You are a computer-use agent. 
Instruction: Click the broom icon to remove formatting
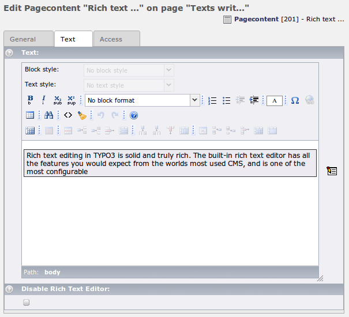pyautogui.click(x=82, y=115)
